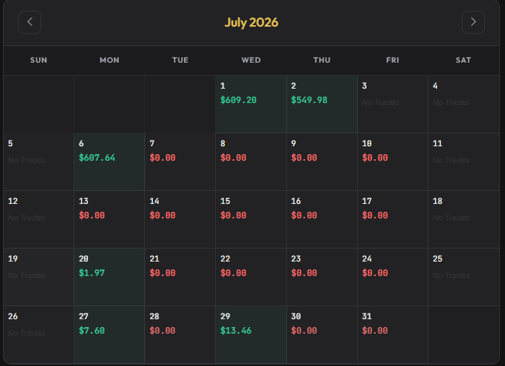505x366 pixels.
Task: Open July 13 day cell
Action: pos(110,219)
